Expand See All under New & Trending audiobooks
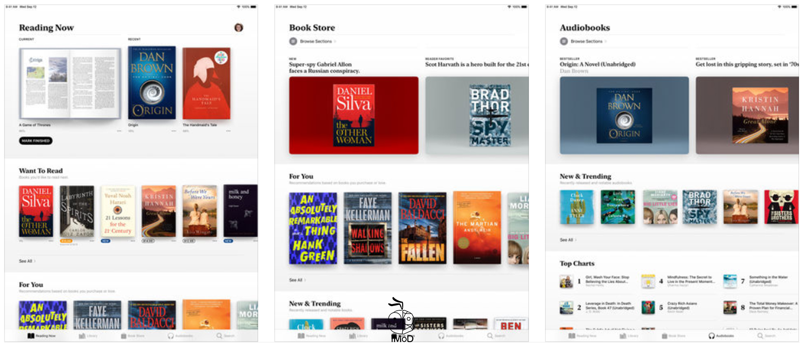 pyautogui.click(x=567, y=240)
